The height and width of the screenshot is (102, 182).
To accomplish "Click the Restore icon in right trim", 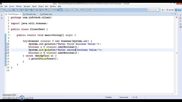I will pos(181,15).
